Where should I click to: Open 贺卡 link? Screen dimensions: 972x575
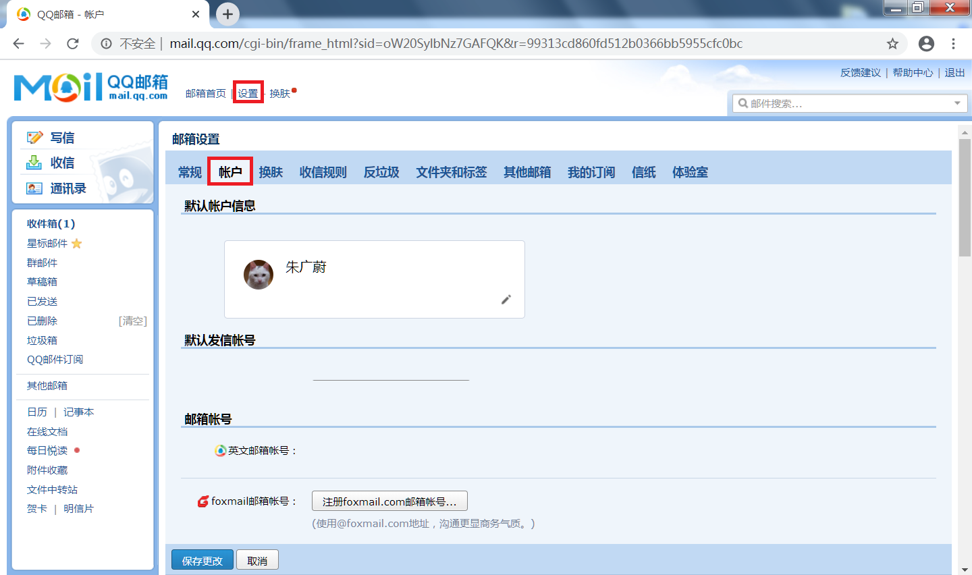click(37, 508)
